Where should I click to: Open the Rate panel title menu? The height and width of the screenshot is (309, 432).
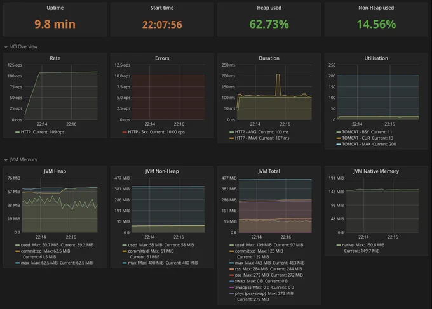55,58
